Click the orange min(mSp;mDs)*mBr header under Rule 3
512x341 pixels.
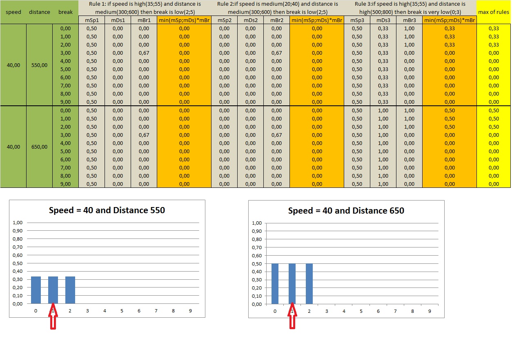click(450, 20)
